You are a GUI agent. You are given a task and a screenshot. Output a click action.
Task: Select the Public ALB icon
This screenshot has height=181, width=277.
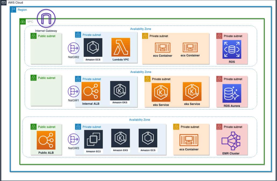tap(46, 140)
